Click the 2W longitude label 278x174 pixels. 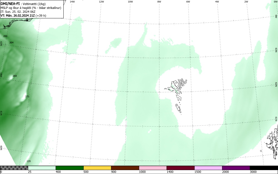click(246, 2)
